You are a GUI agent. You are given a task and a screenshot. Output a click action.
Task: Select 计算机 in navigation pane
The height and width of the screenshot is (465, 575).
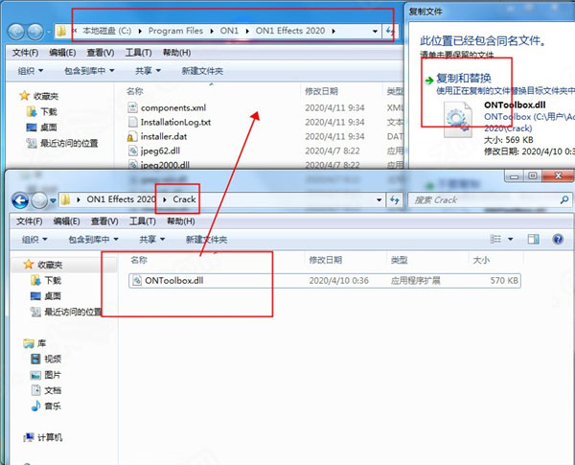50,437
